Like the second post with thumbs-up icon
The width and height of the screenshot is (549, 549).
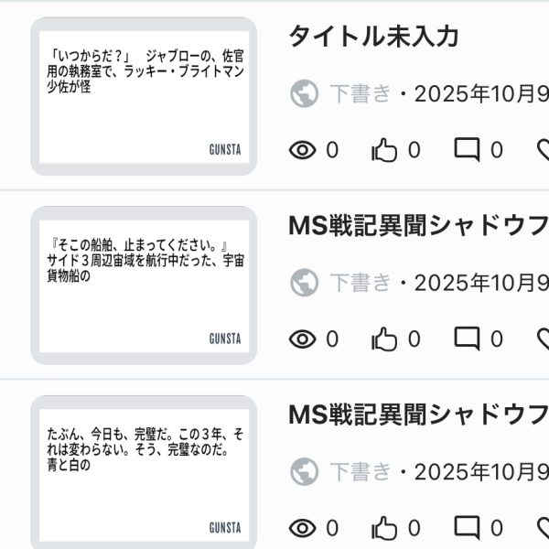click(384, 339)
